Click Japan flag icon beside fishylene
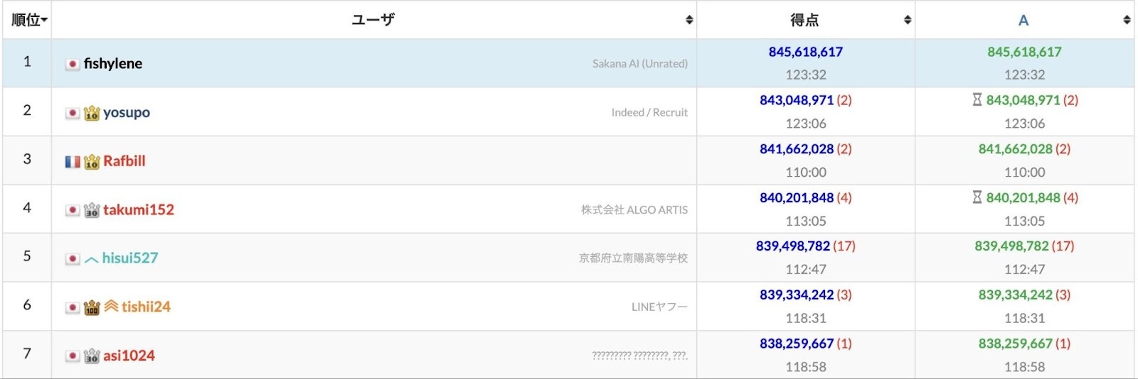 pos(73,64)
